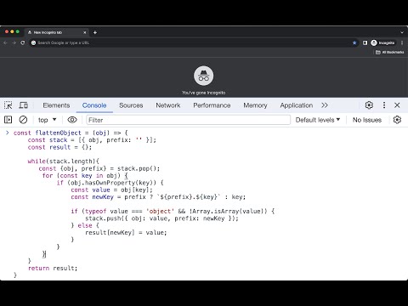Viewport: 408px width, 306px height.
Task: Open a new tab with plus button
Action: click(95, 32)
